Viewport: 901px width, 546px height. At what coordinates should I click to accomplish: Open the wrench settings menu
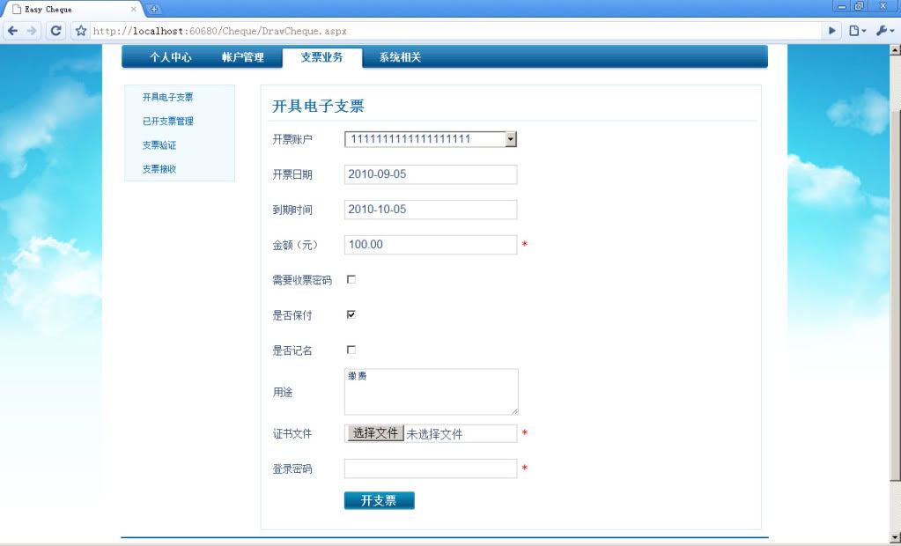pyautogui.click(x=883, y=31)
